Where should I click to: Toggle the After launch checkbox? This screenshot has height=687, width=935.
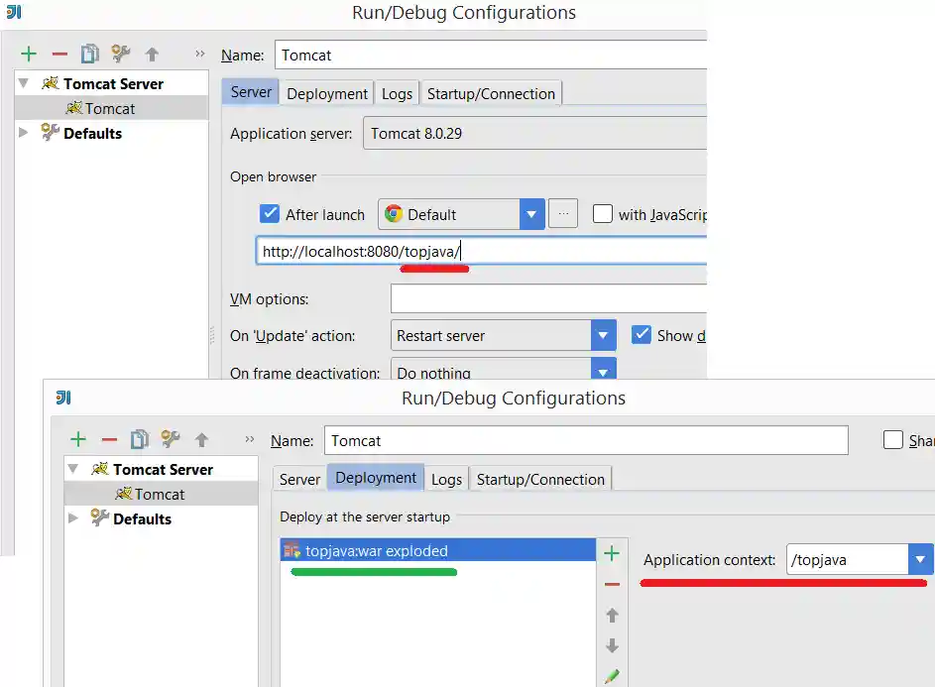[269, 214]
